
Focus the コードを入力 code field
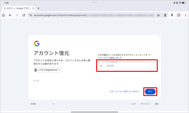[x=127, y=66]
